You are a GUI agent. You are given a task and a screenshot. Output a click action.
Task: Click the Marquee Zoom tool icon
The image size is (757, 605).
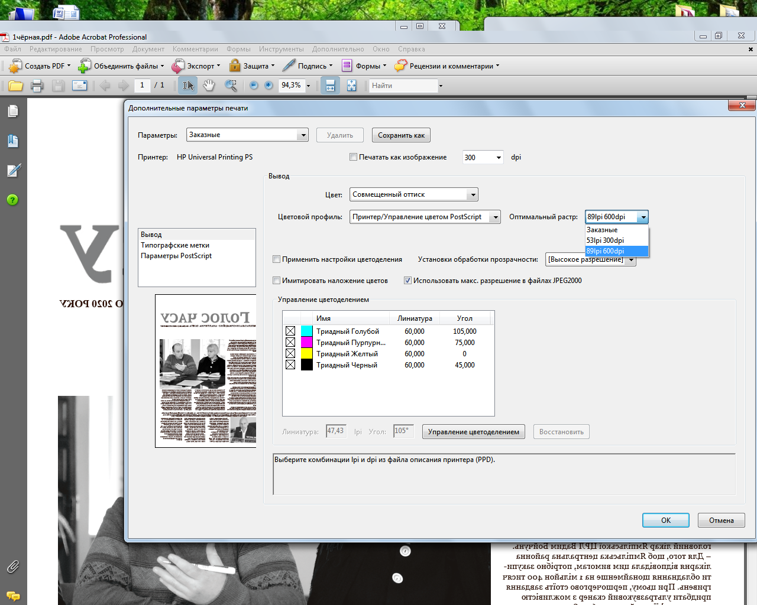(x=231, y=86)
